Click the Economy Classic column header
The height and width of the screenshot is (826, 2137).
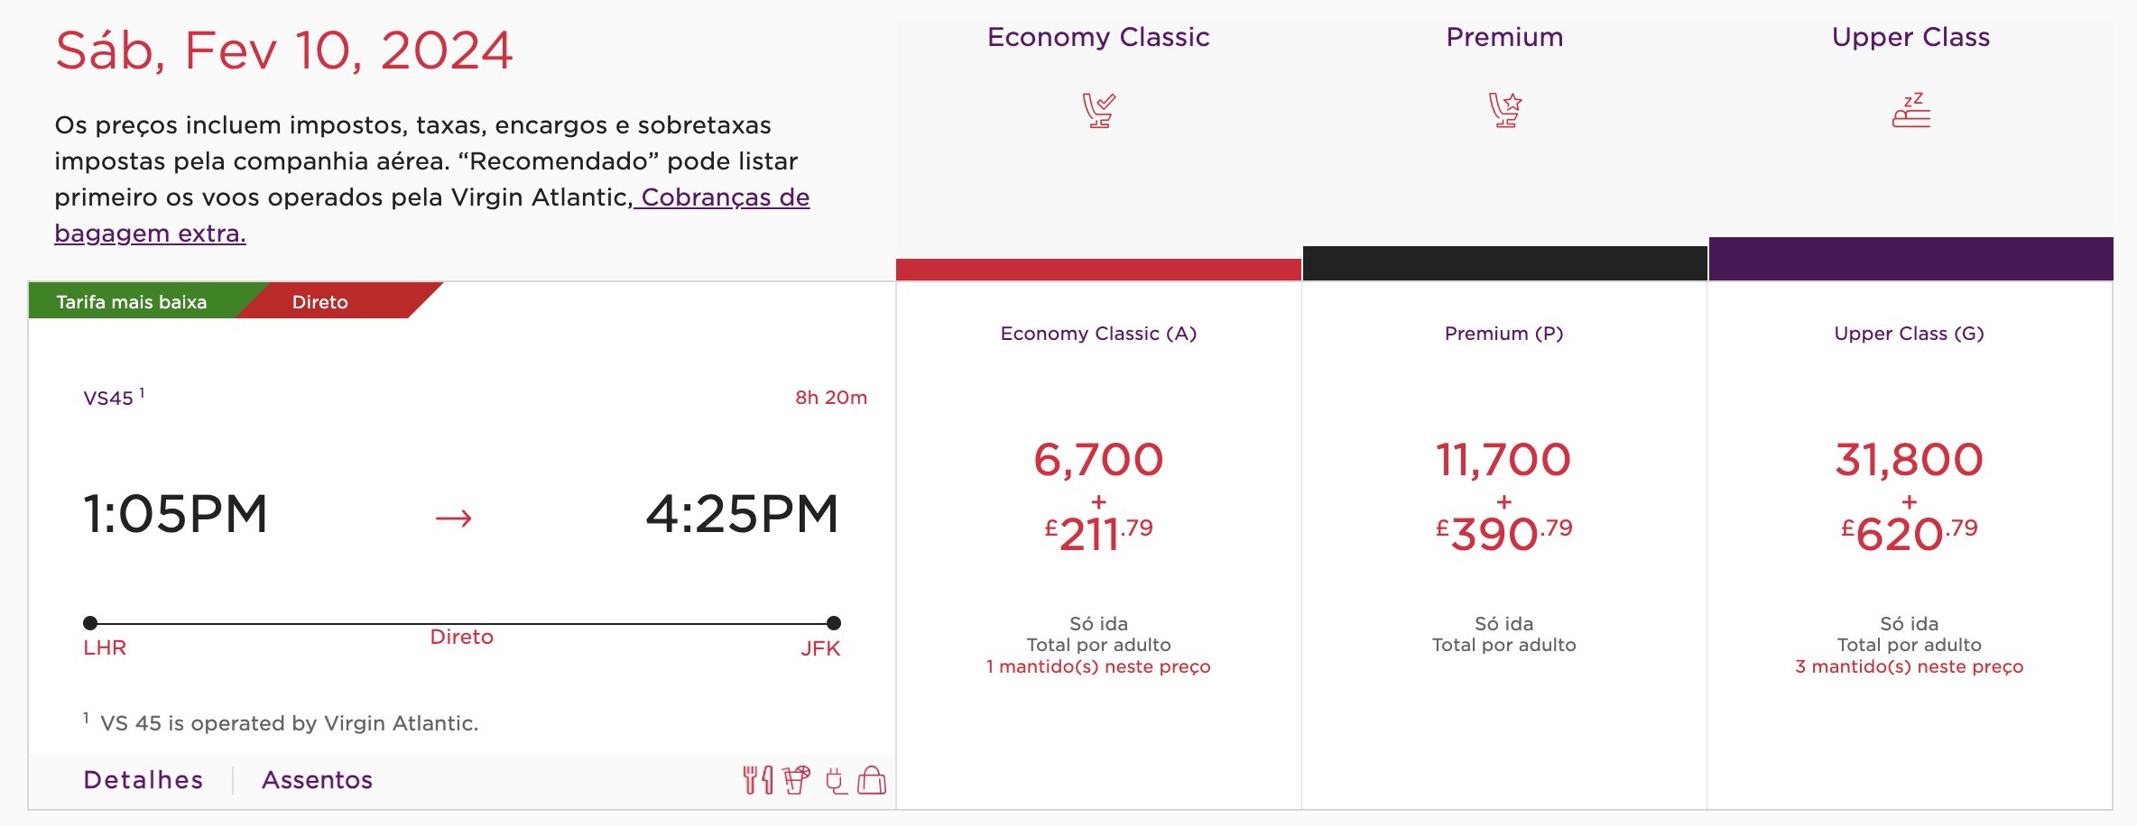[1098, 37]
